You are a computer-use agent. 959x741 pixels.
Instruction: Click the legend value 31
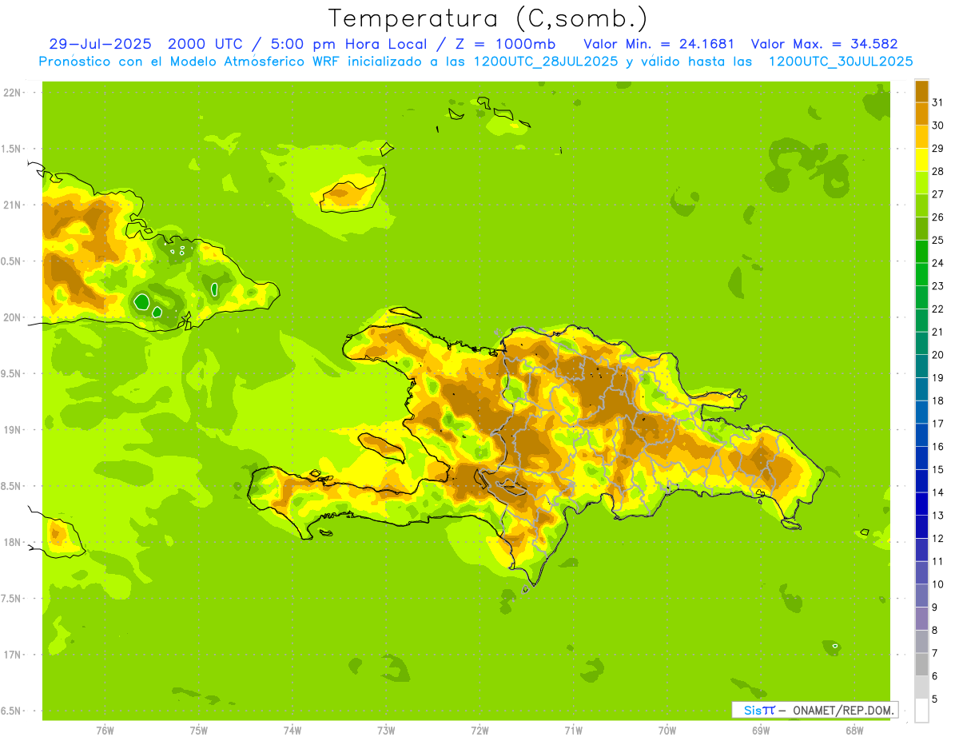pos(937,102)
